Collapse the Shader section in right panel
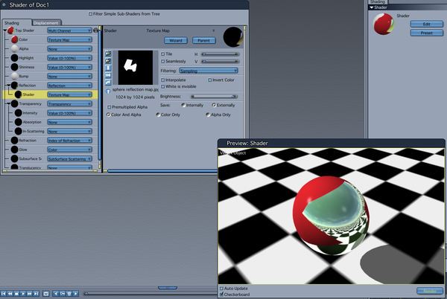Screen dimensions: 447x299 [x=372, y=7]
